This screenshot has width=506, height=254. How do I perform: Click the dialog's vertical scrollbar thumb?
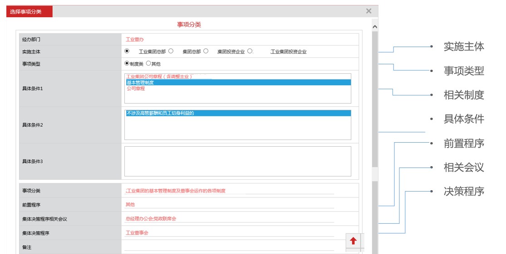tap(374, 100)
